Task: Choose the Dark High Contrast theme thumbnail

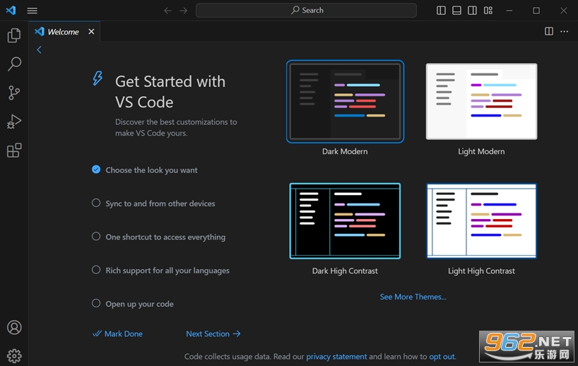Action: point(345,220)
